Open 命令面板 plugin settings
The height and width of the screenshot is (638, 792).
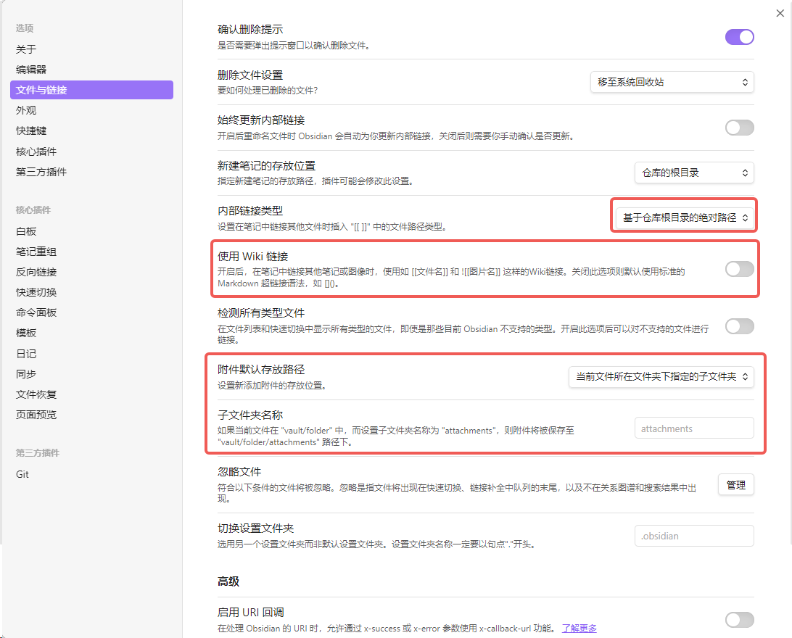coord(91,312)
